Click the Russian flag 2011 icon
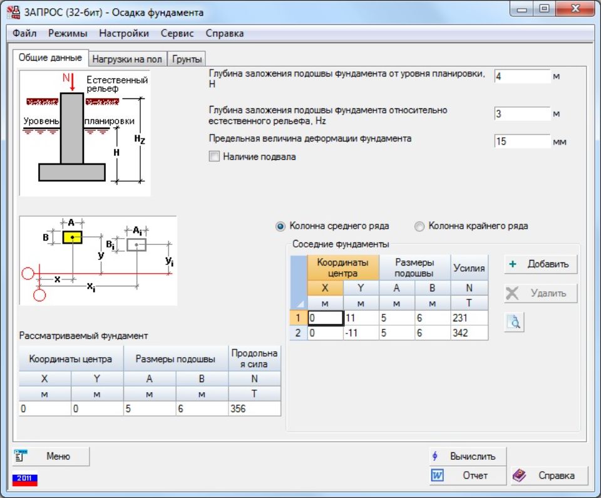This screenshot has width=601, height=498. click(25, 479)
